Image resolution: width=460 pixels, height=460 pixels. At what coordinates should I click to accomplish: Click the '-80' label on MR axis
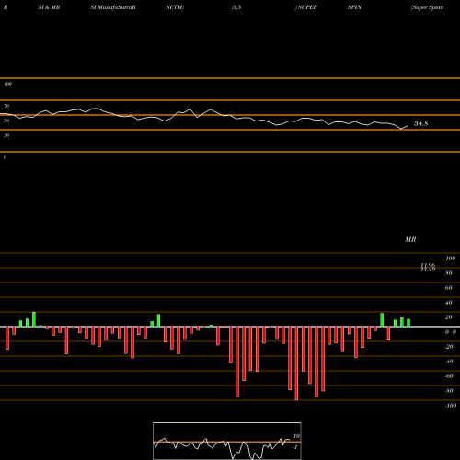[449, 391]
